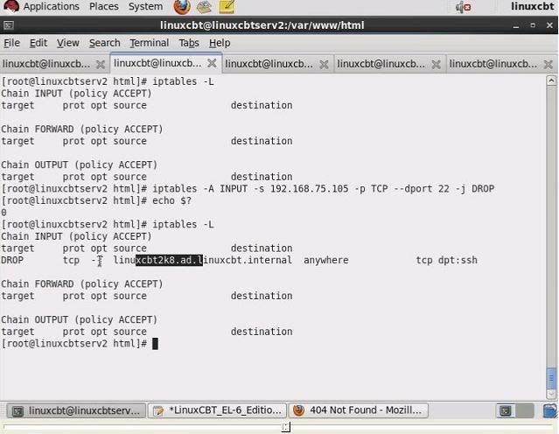Close the second terminal tab
This screenshot has height=434, width=559.
212,63
